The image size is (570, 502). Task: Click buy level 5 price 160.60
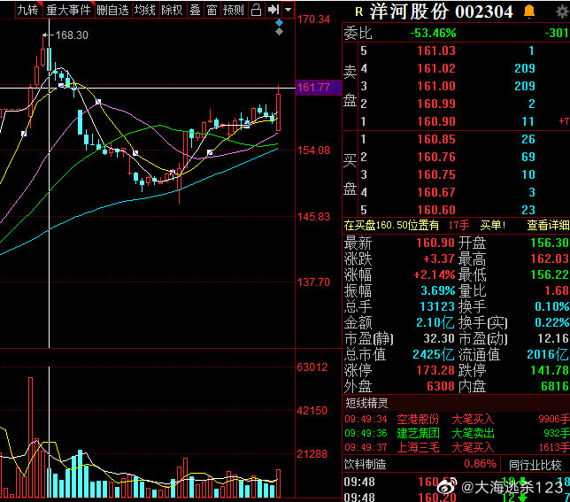pyautogui.click(x=436, y=210)
